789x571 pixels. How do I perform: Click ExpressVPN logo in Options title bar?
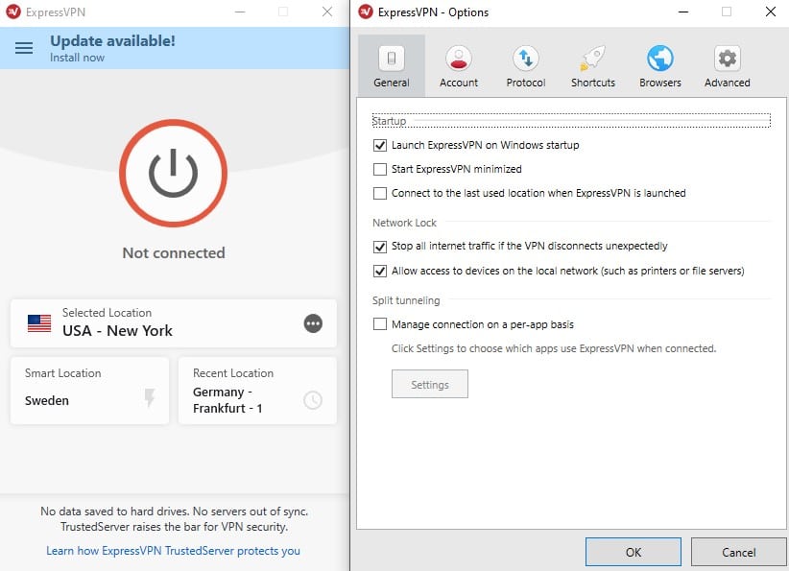click(366, 12)
